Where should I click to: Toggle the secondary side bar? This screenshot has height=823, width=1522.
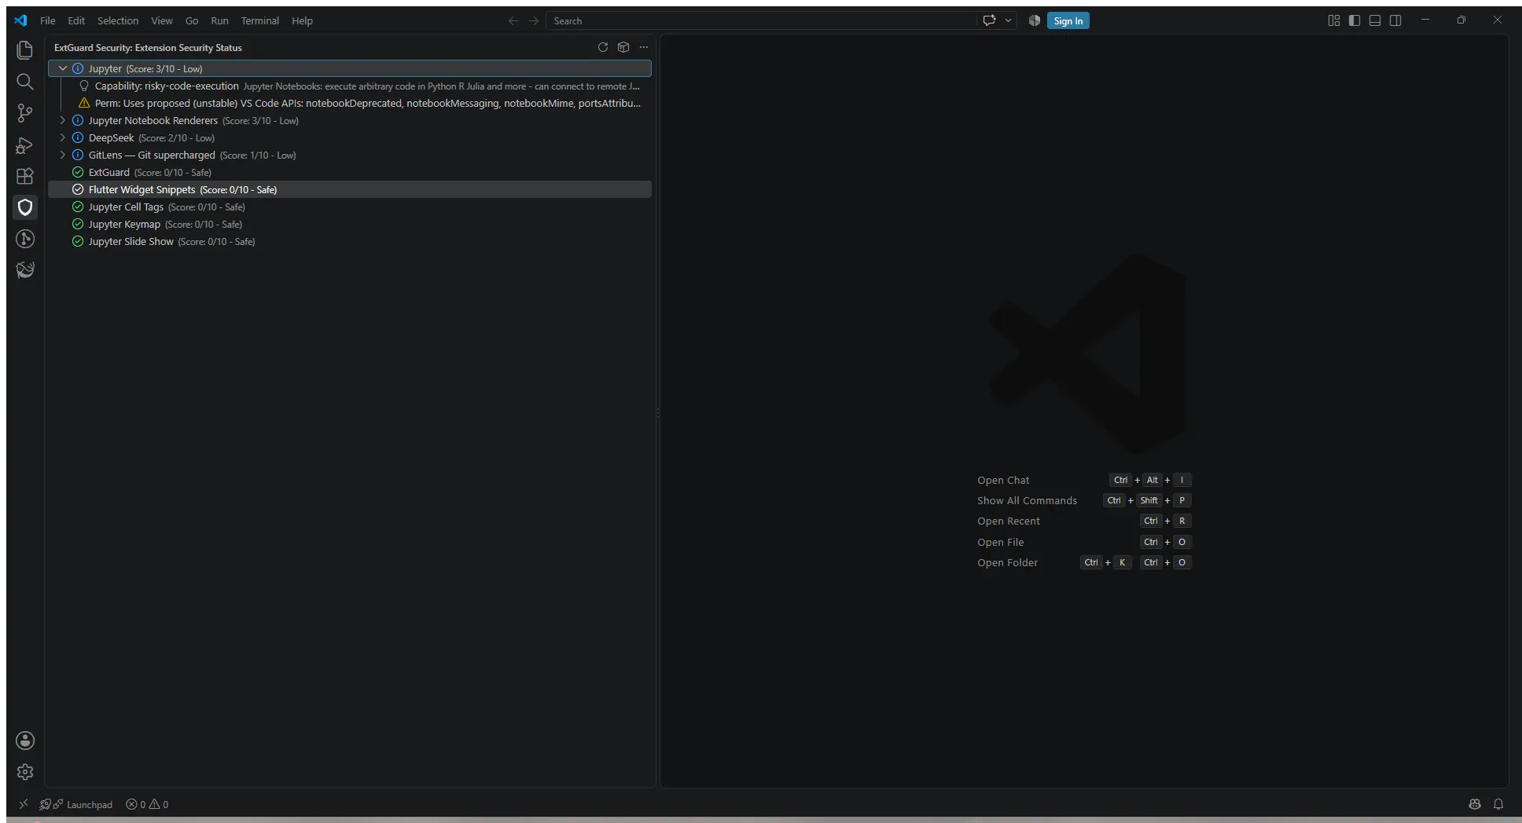(1395, 20)
